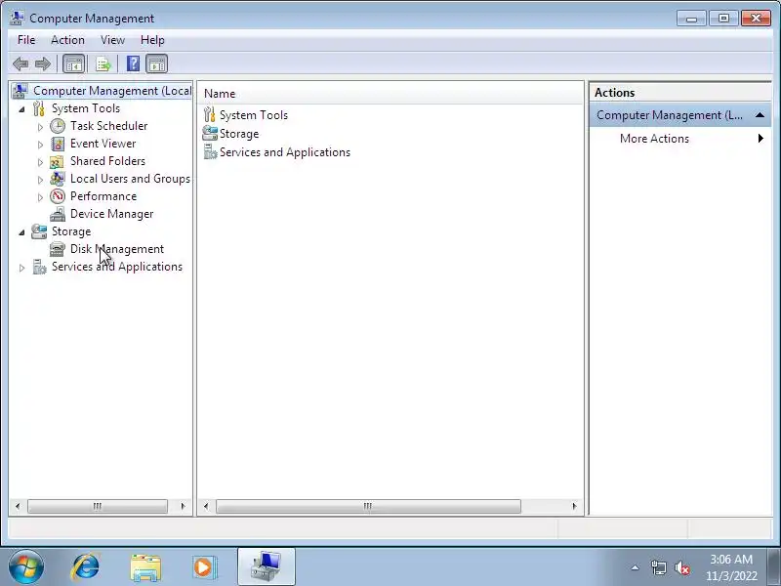This screenshot has width=781, height=586.
Task: Expand the Shared Folders node
Action: coord(40,162)
